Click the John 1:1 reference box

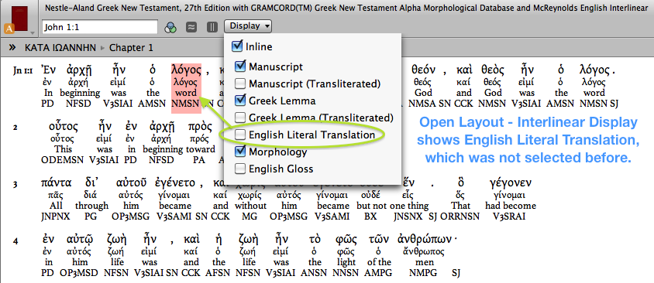click(x=100, y=27)
